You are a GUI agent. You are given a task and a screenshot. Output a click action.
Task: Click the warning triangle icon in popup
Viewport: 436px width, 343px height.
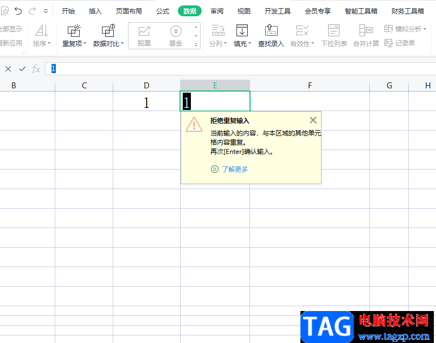[194, 125]
